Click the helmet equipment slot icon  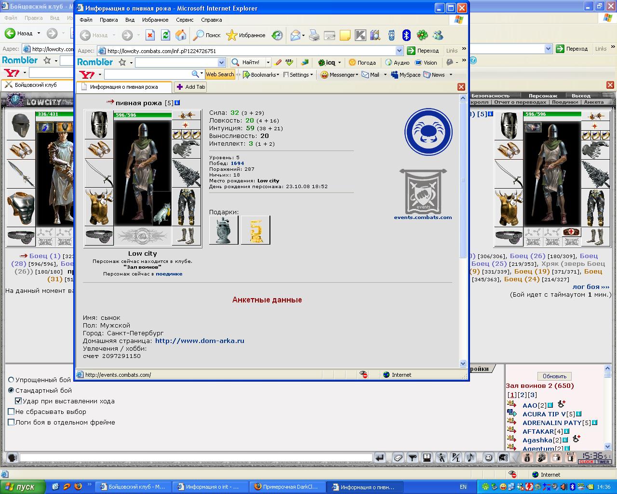[x=99, y=125]
